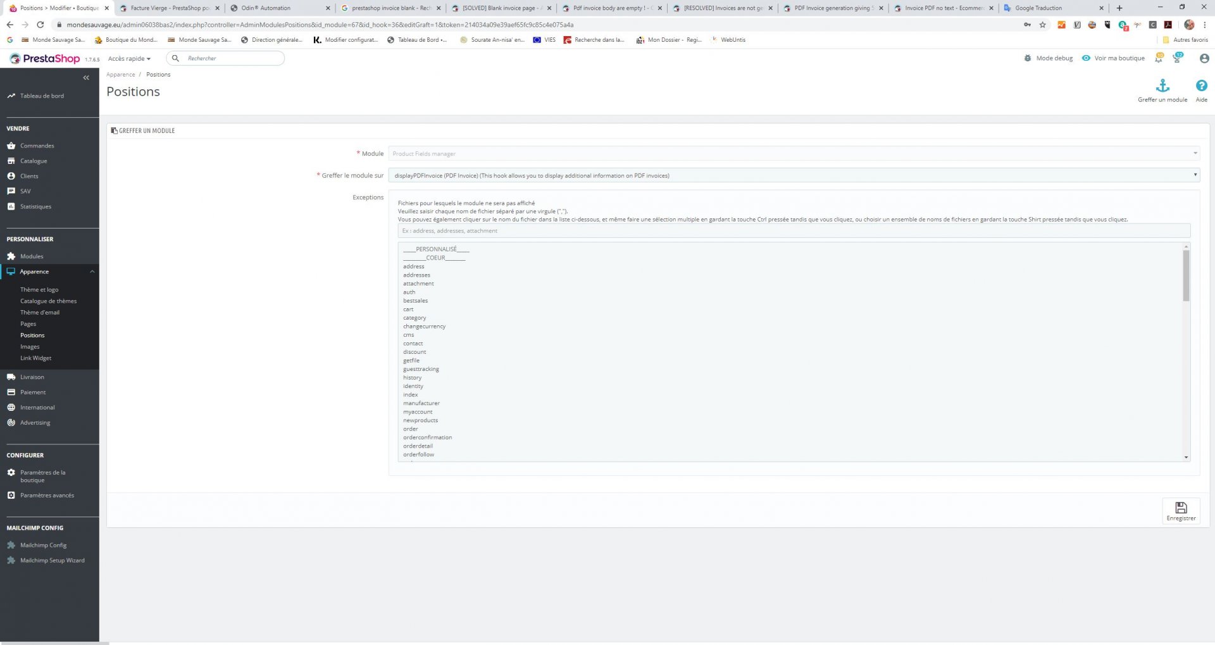This screenshot has height=645, width=1215.
Task: Open the Aide help icon
Action: [1201, 85]
